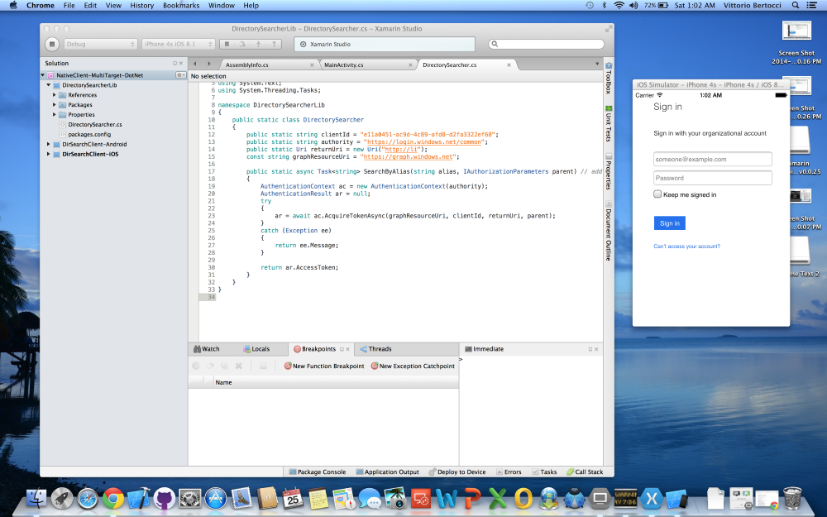827x517 pixels.
Task: Click the No selection breadcrumb
Action: click(x=208, y=76)
